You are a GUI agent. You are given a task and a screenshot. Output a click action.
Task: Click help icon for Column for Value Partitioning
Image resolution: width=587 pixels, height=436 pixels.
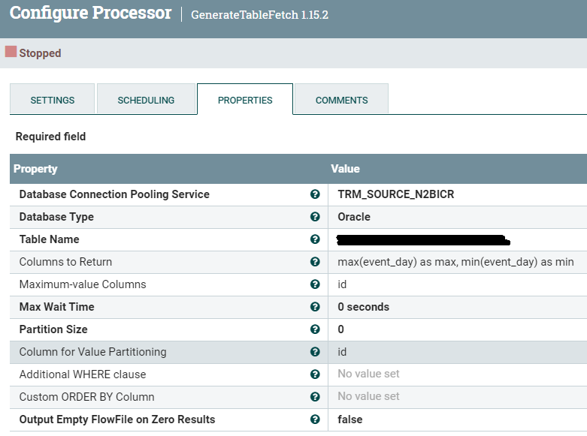315,352
